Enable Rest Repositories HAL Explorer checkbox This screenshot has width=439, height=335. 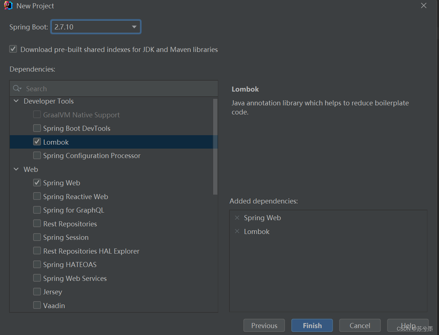click(37, 251)
